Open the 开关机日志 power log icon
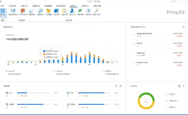Screen dimensions: 188x115 tap(23, 11)
